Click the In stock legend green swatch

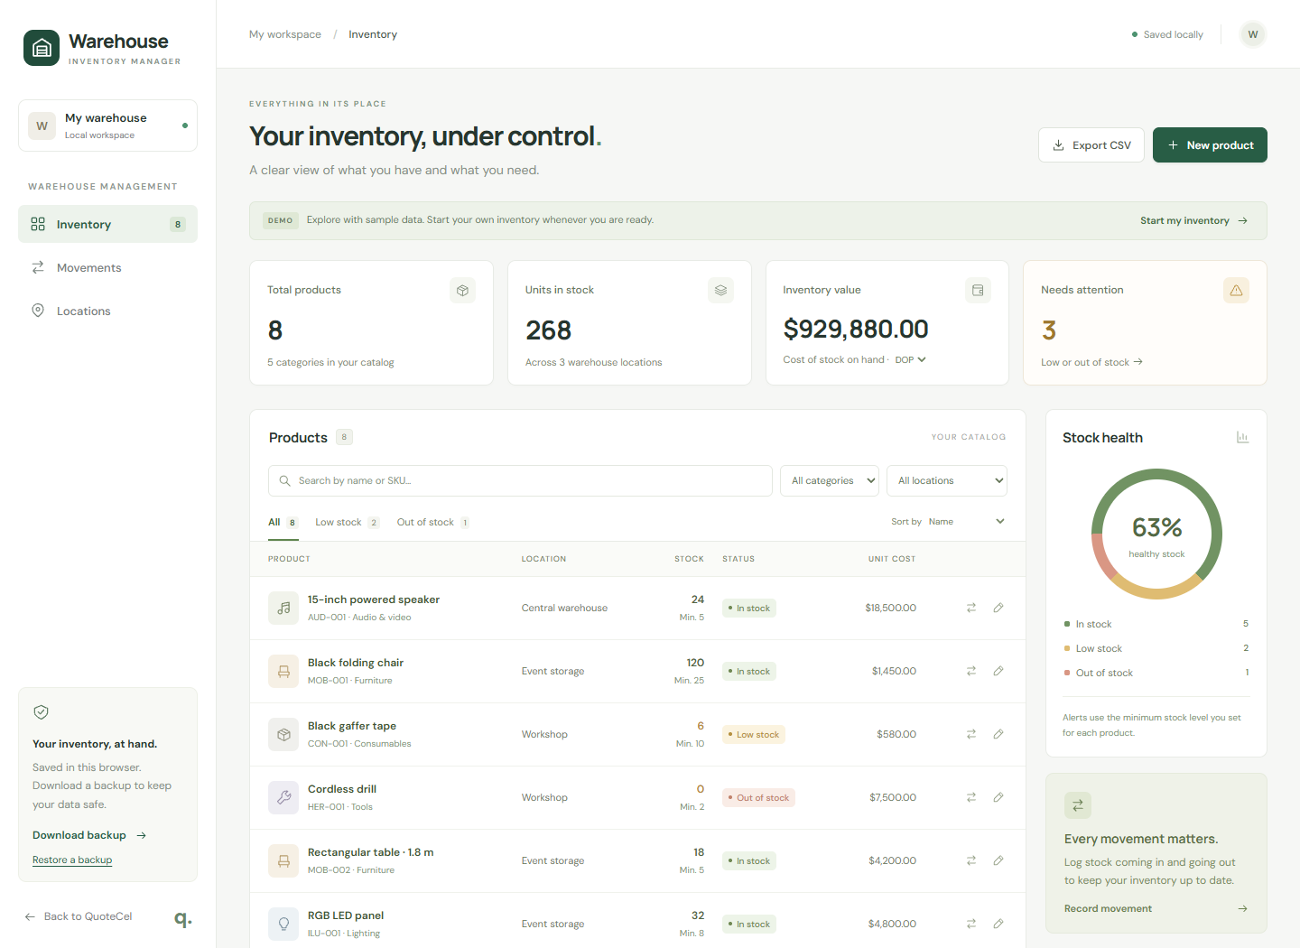click(1067, 624)
